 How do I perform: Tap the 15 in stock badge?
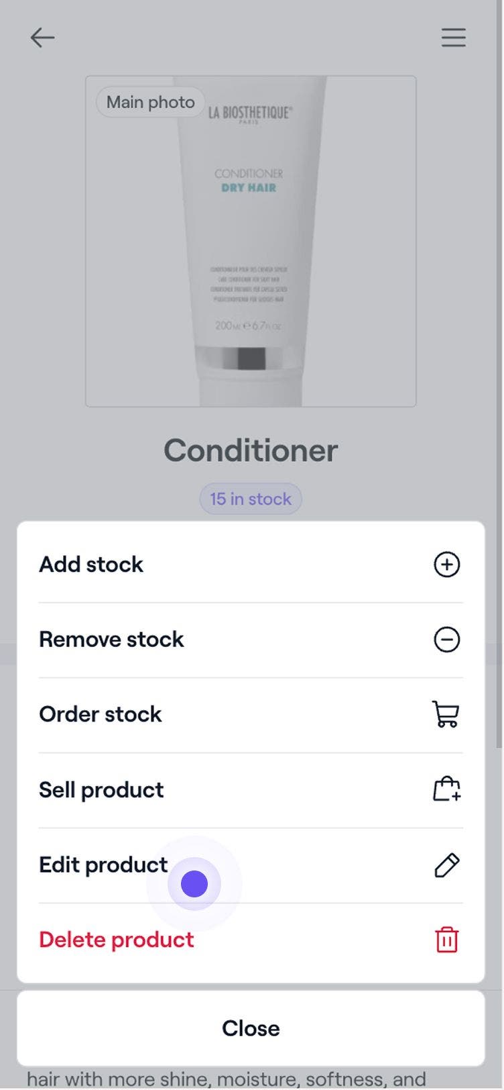point(251,499)
